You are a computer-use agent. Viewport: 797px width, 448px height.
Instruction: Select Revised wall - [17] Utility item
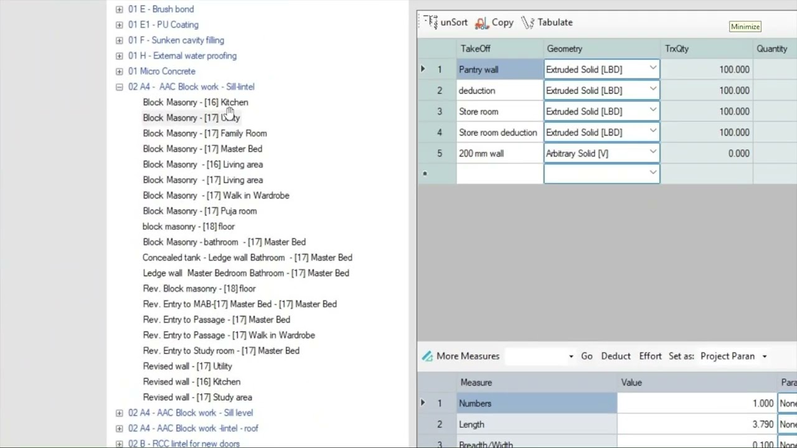187,366
